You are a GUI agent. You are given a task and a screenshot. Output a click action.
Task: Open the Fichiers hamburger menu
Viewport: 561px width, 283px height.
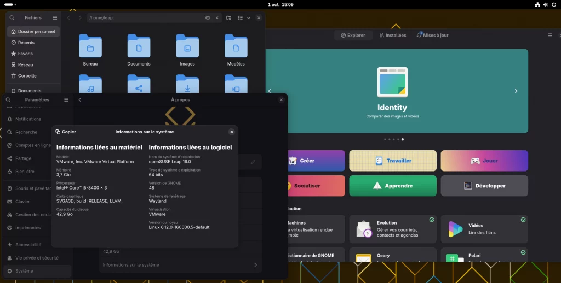[x=54, y=18]
